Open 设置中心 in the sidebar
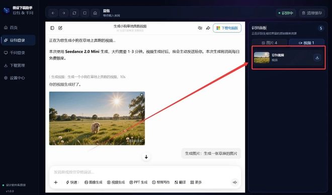This screenshot has width=332, height=195. 18,78
